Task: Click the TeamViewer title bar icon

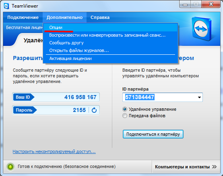Action: [6, 6]
